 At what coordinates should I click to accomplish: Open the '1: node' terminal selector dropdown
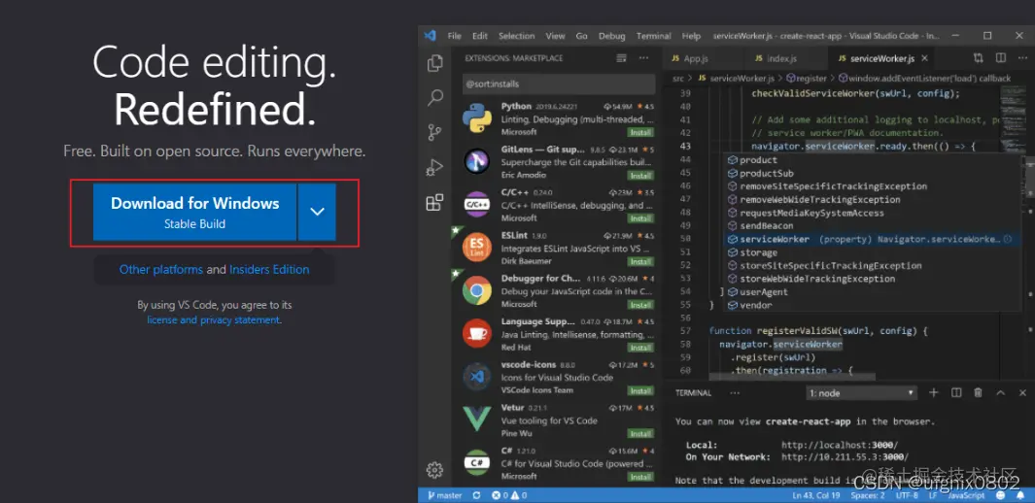click(862, 393)
